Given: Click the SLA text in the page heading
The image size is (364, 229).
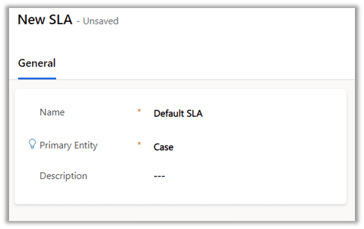Looking at the screenshot, I should [x=61, y=20].
